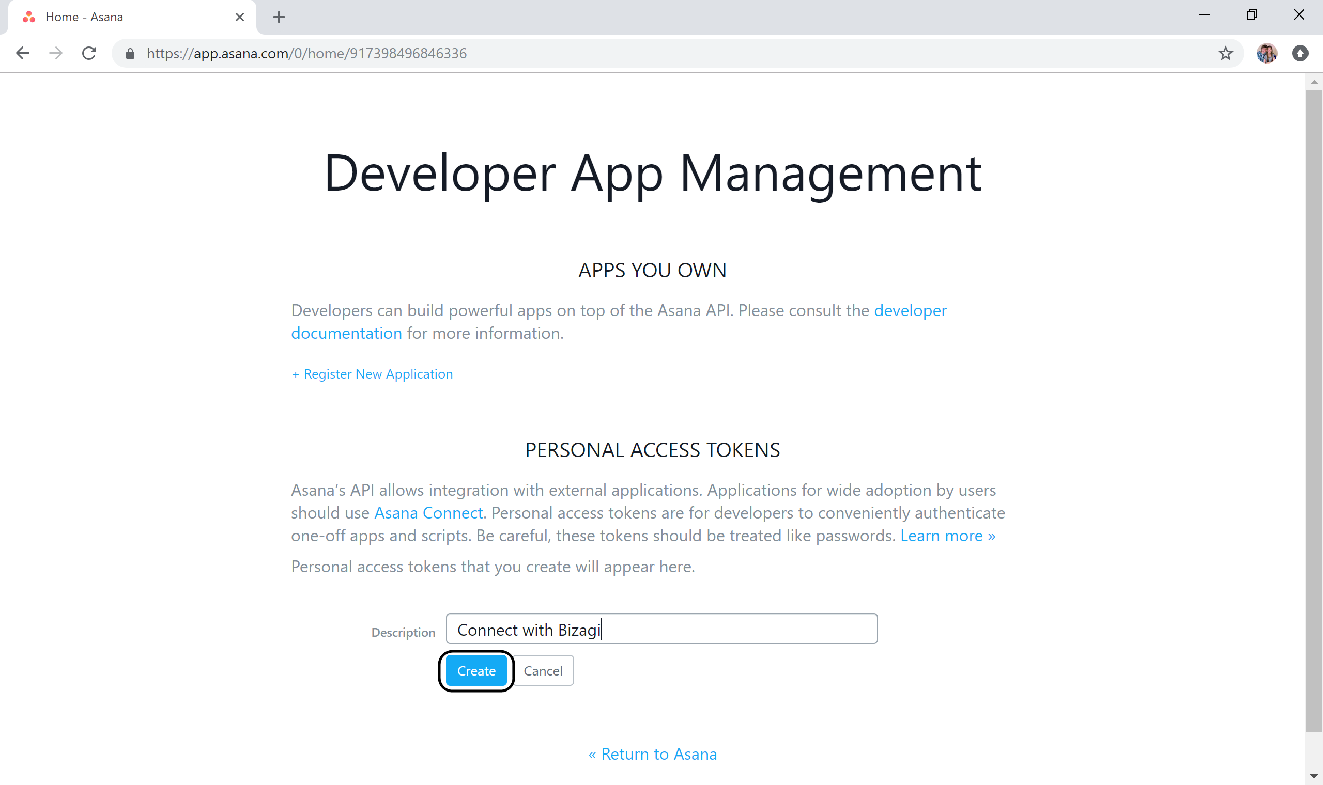Click the Description field label
1323x785 pixels.
pyautogui.click(x=403, y=633)
